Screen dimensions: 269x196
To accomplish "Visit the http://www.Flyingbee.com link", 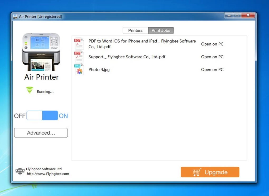I will coord(48,174).
